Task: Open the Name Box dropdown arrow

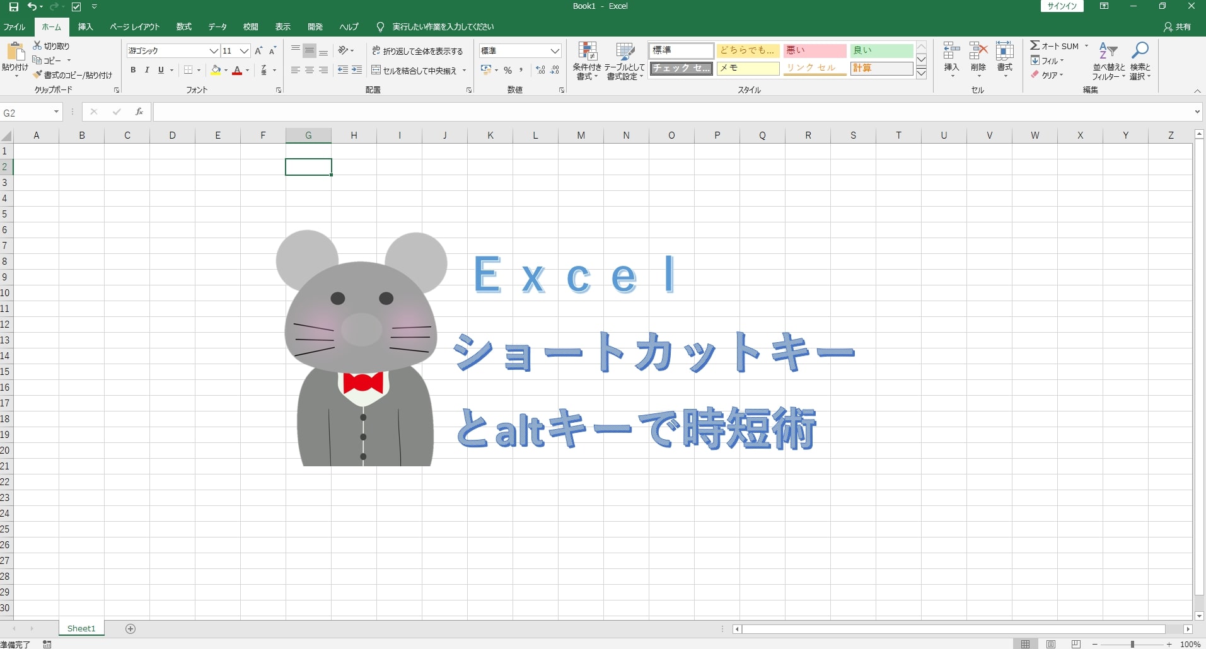Action: point(56,112)
